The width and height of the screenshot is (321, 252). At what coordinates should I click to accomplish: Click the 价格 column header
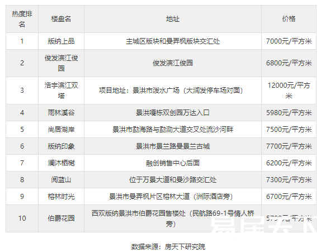(x=289, y=19)
